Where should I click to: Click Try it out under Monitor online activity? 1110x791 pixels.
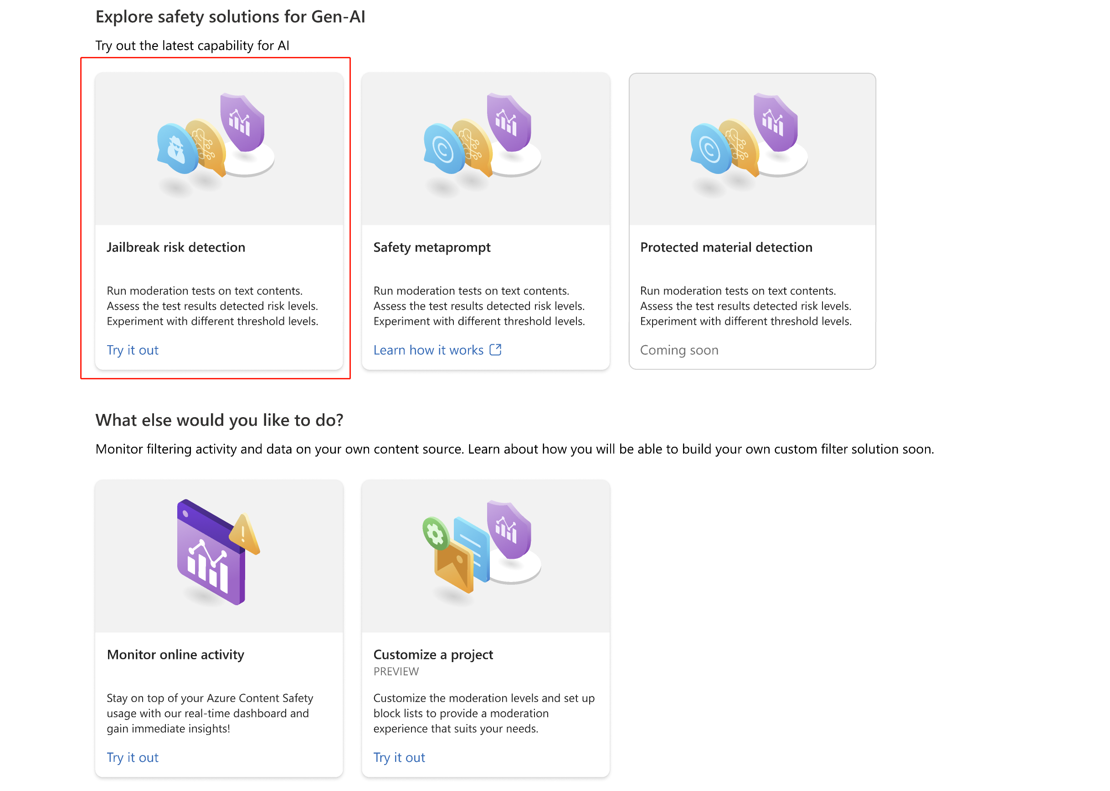pos(132,757)
